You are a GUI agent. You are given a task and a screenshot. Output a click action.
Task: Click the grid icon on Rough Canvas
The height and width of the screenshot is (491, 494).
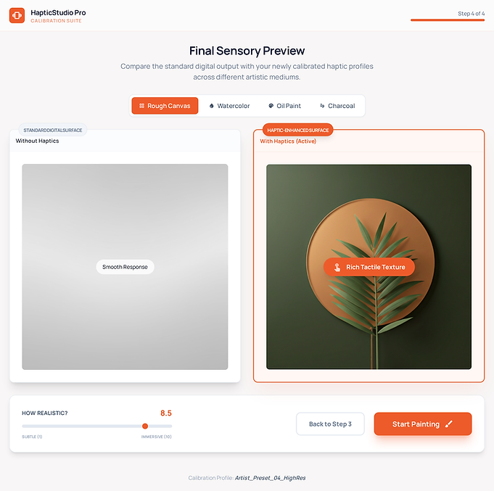point(141,106)
